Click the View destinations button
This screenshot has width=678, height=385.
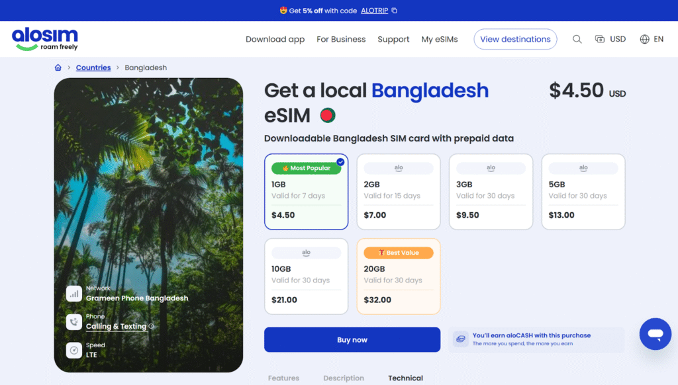click(515, 39)
